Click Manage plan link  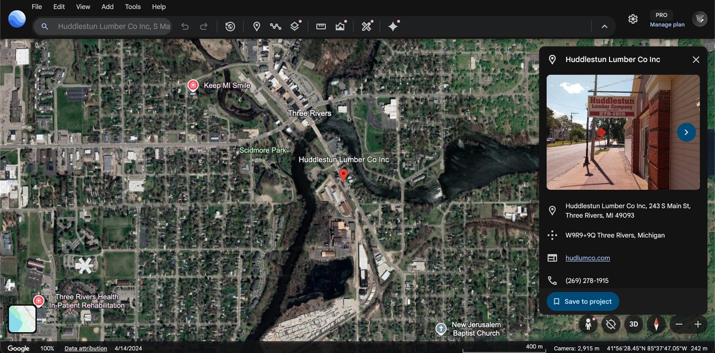pyautogui.click(x=667, y=25)
